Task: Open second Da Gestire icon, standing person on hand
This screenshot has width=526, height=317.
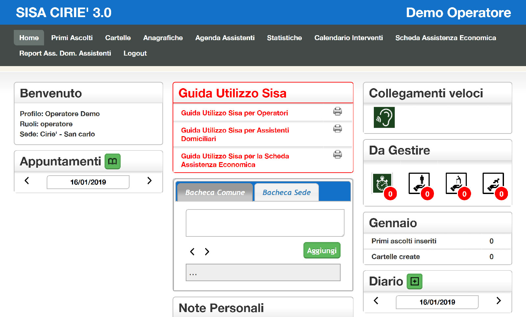Action: [419, 183]
